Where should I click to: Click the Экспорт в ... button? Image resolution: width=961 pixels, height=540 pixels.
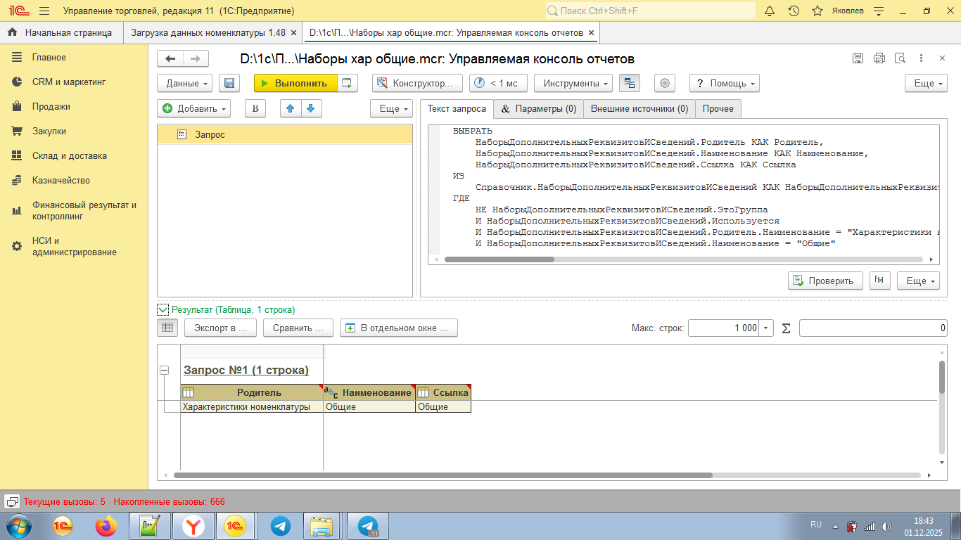click(x=220, y=328)
